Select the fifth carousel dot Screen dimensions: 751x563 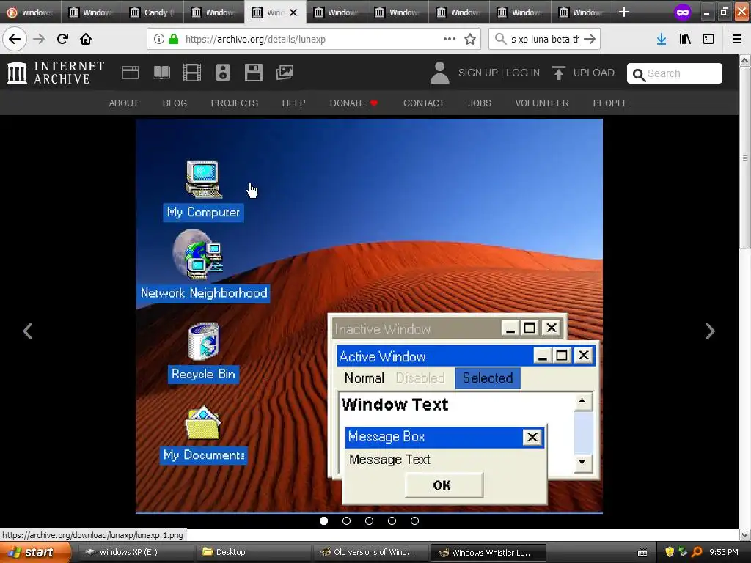pos(415,521)
